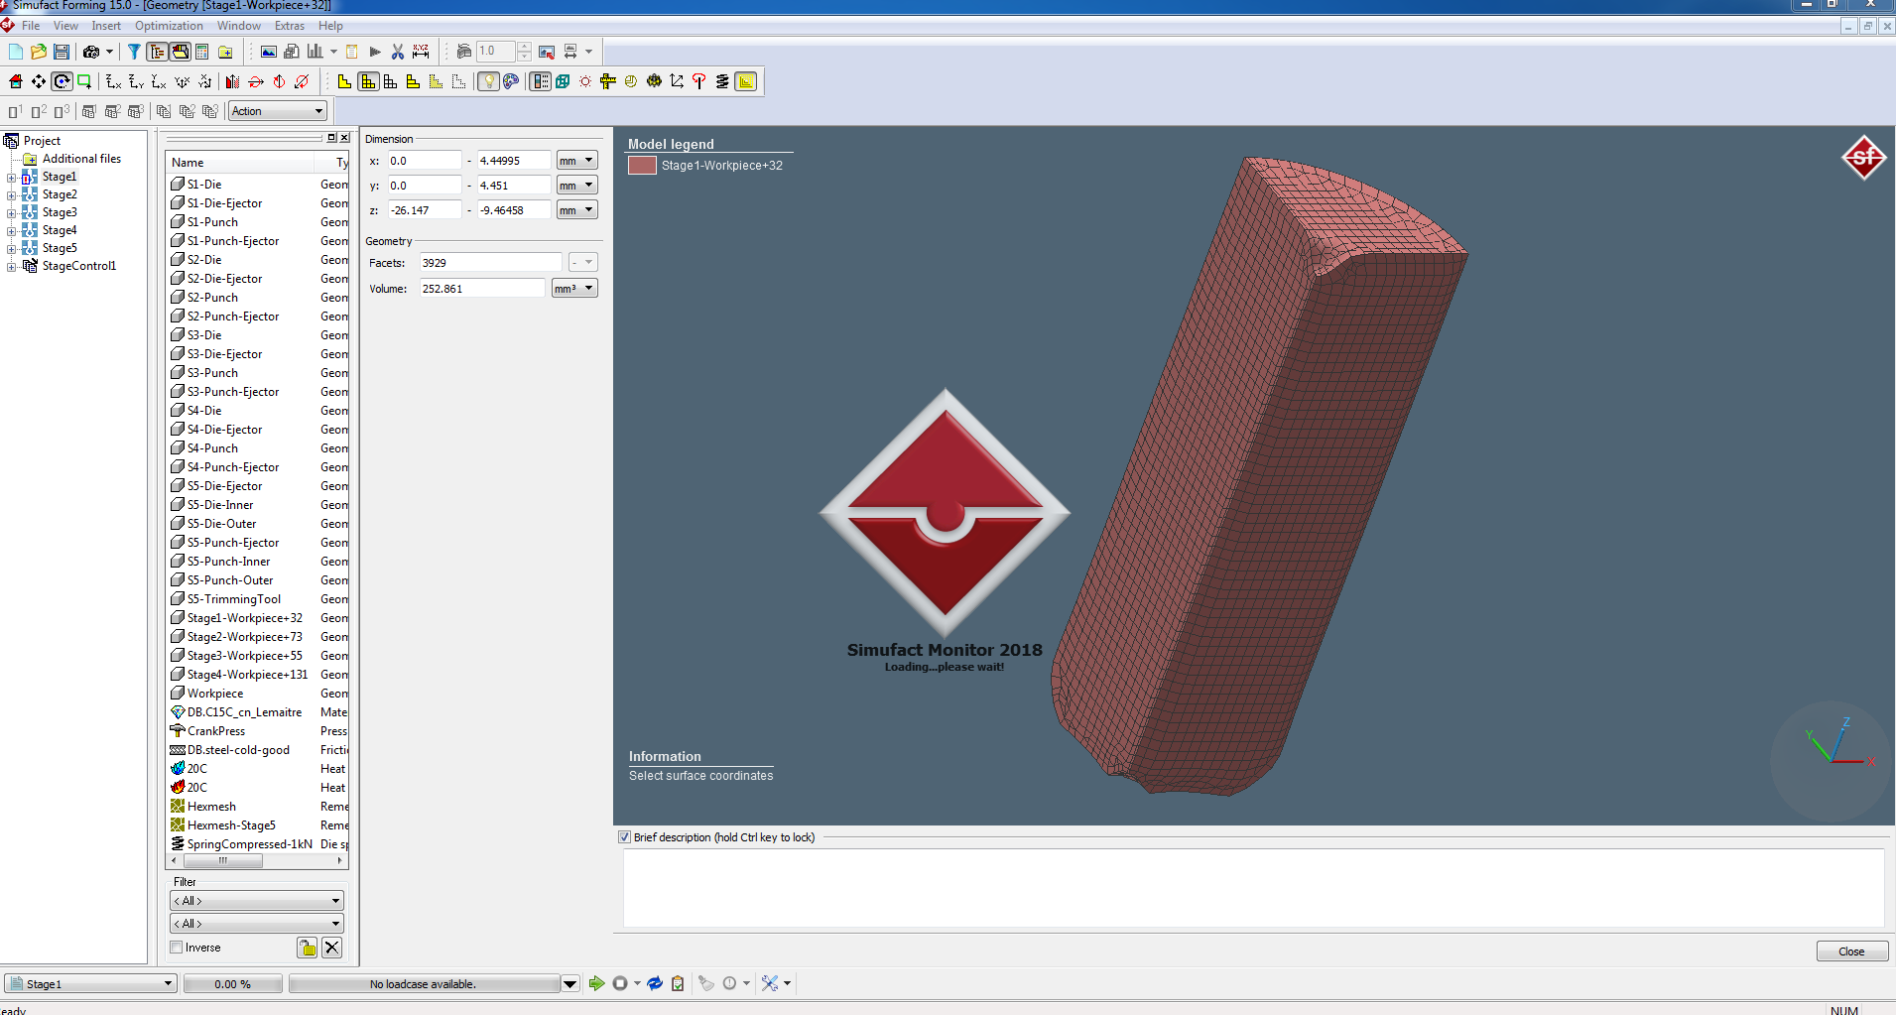
Task: Open the Volume mm³ unit dropdown
Action: (x=575, y=289)
